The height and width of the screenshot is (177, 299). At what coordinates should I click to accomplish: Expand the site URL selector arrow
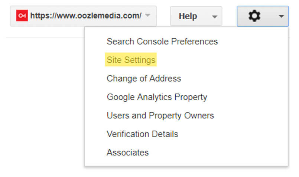click(x=147, y=15)
